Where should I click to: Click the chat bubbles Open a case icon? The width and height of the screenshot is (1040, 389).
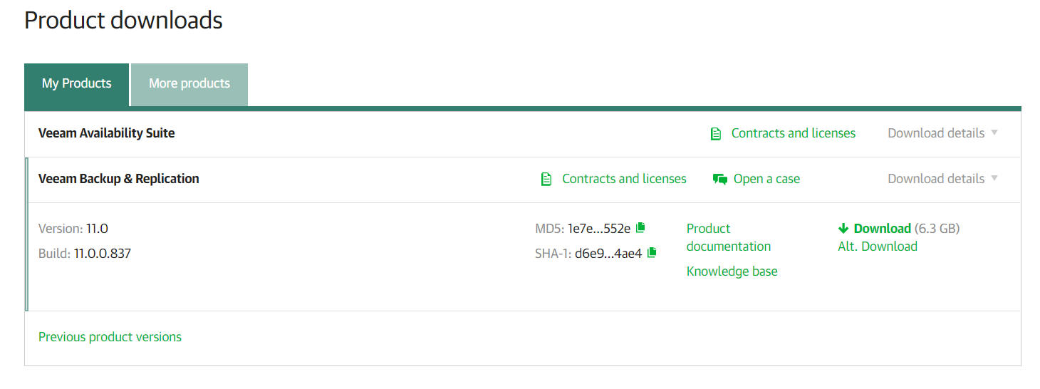point(719,180)
